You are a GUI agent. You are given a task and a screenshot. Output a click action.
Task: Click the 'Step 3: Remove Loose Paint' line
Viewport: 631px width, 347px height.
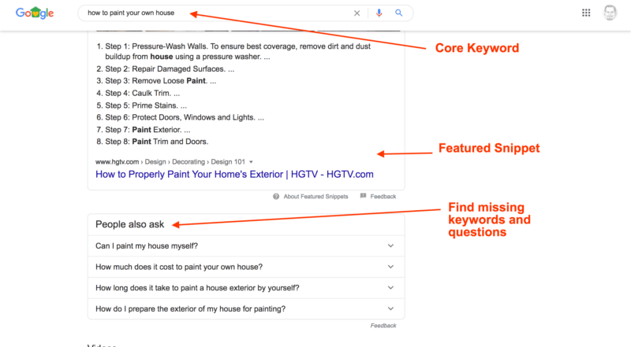pos(156,81)
